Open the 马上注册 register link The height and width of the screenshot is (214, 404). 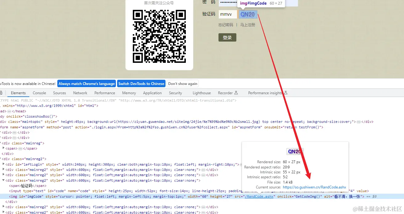click(247, 25)
